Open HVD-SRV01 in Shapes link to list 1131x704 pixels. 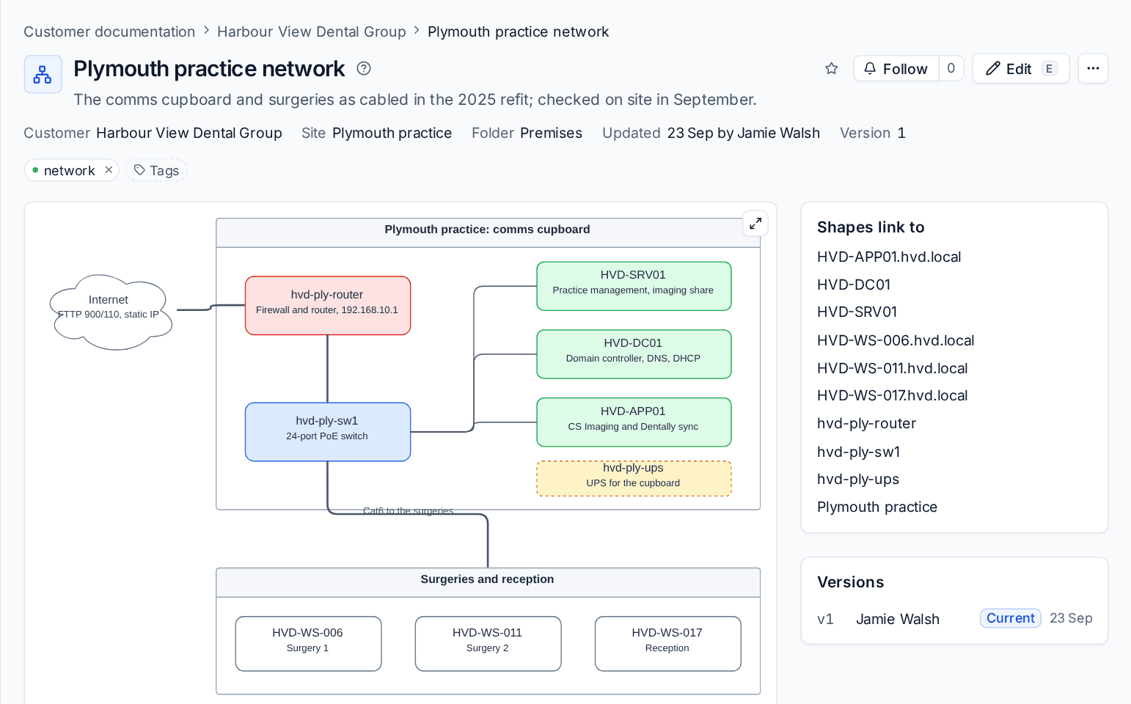[x=857, y=312]
